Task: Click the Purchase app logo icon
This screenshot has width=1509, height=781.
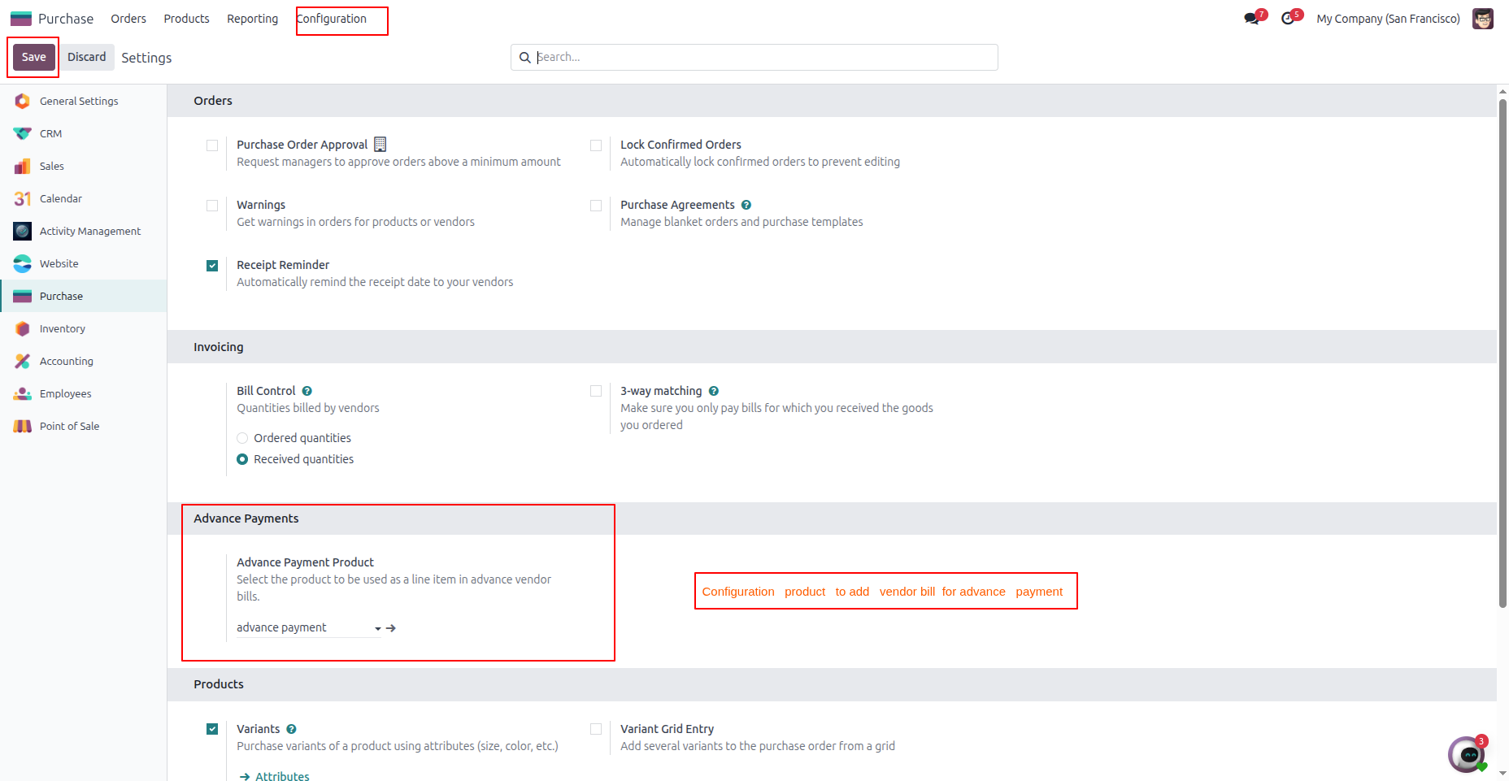Action: pos(21,19)
